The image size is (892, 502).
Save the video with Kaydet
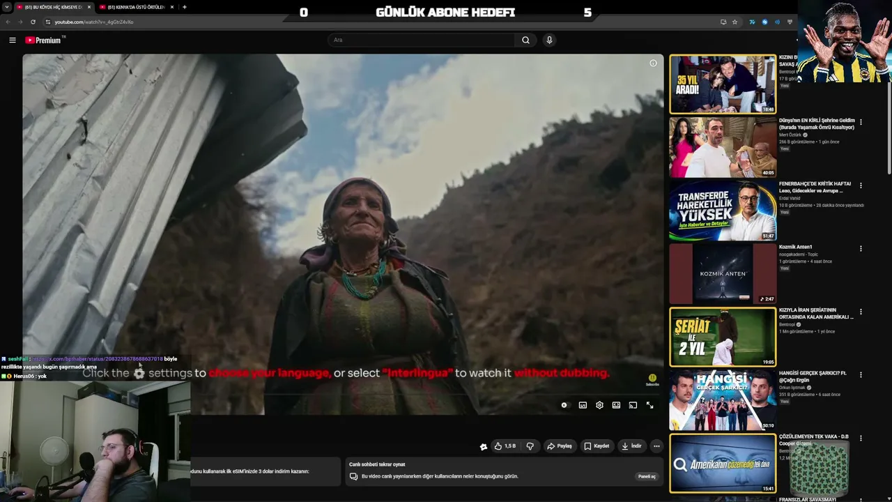click(x=597, y=446)
